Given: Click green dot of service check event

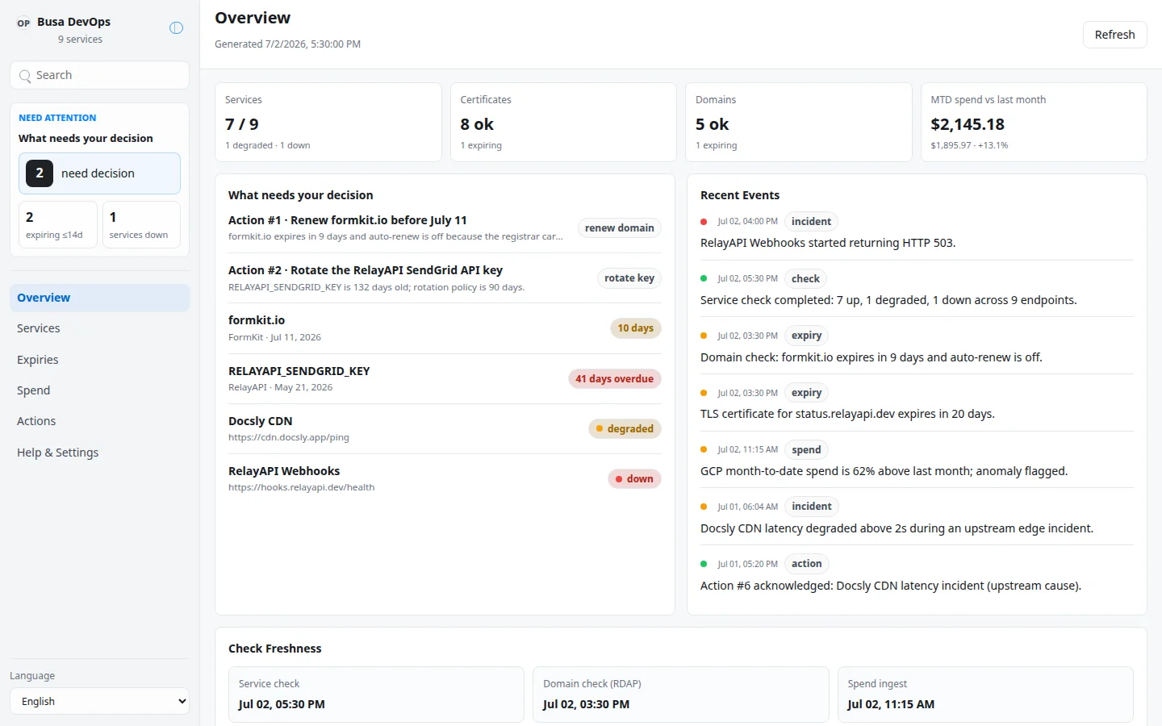Looking at the screenshot, I should tap(704, 279).
